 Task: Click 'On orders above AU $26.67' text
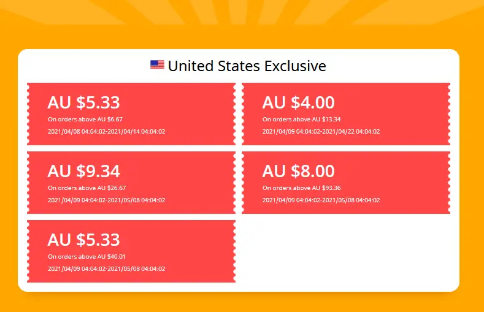pyautogui.click(x=86, y=188)
